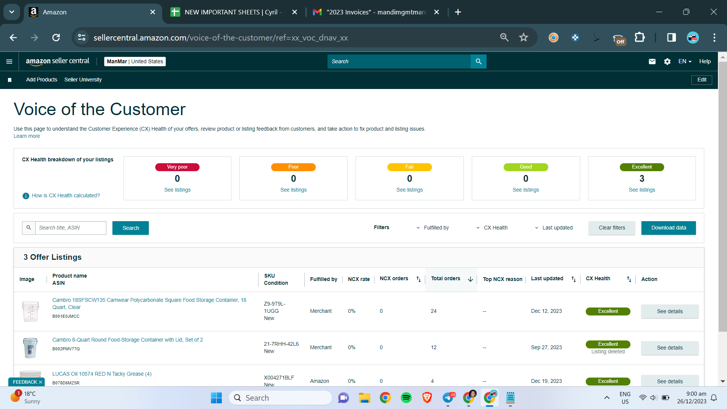
Task: Open the browser extensions puzzle icon
Action: 640,37
